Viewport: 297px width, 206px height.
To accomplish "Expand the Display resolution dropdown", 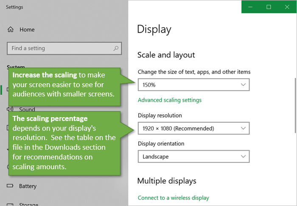I will click(193, 128).
